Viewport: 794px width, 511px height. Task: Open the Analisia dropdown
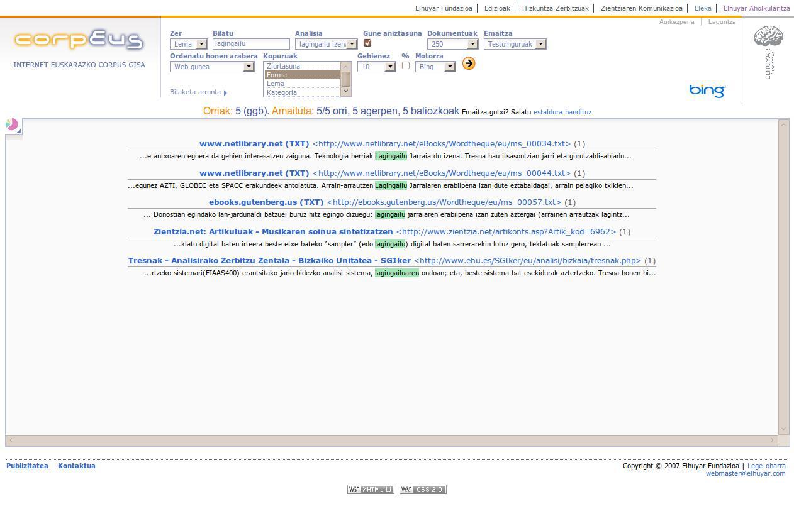point(326,44)
